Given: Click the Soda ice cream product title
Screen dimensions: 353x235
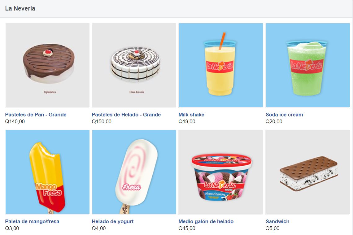Looking at the screenshot, I should pyautogui.click(x=284, y=115).
